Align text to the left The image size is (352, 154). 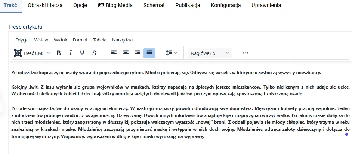click(114, 53)
